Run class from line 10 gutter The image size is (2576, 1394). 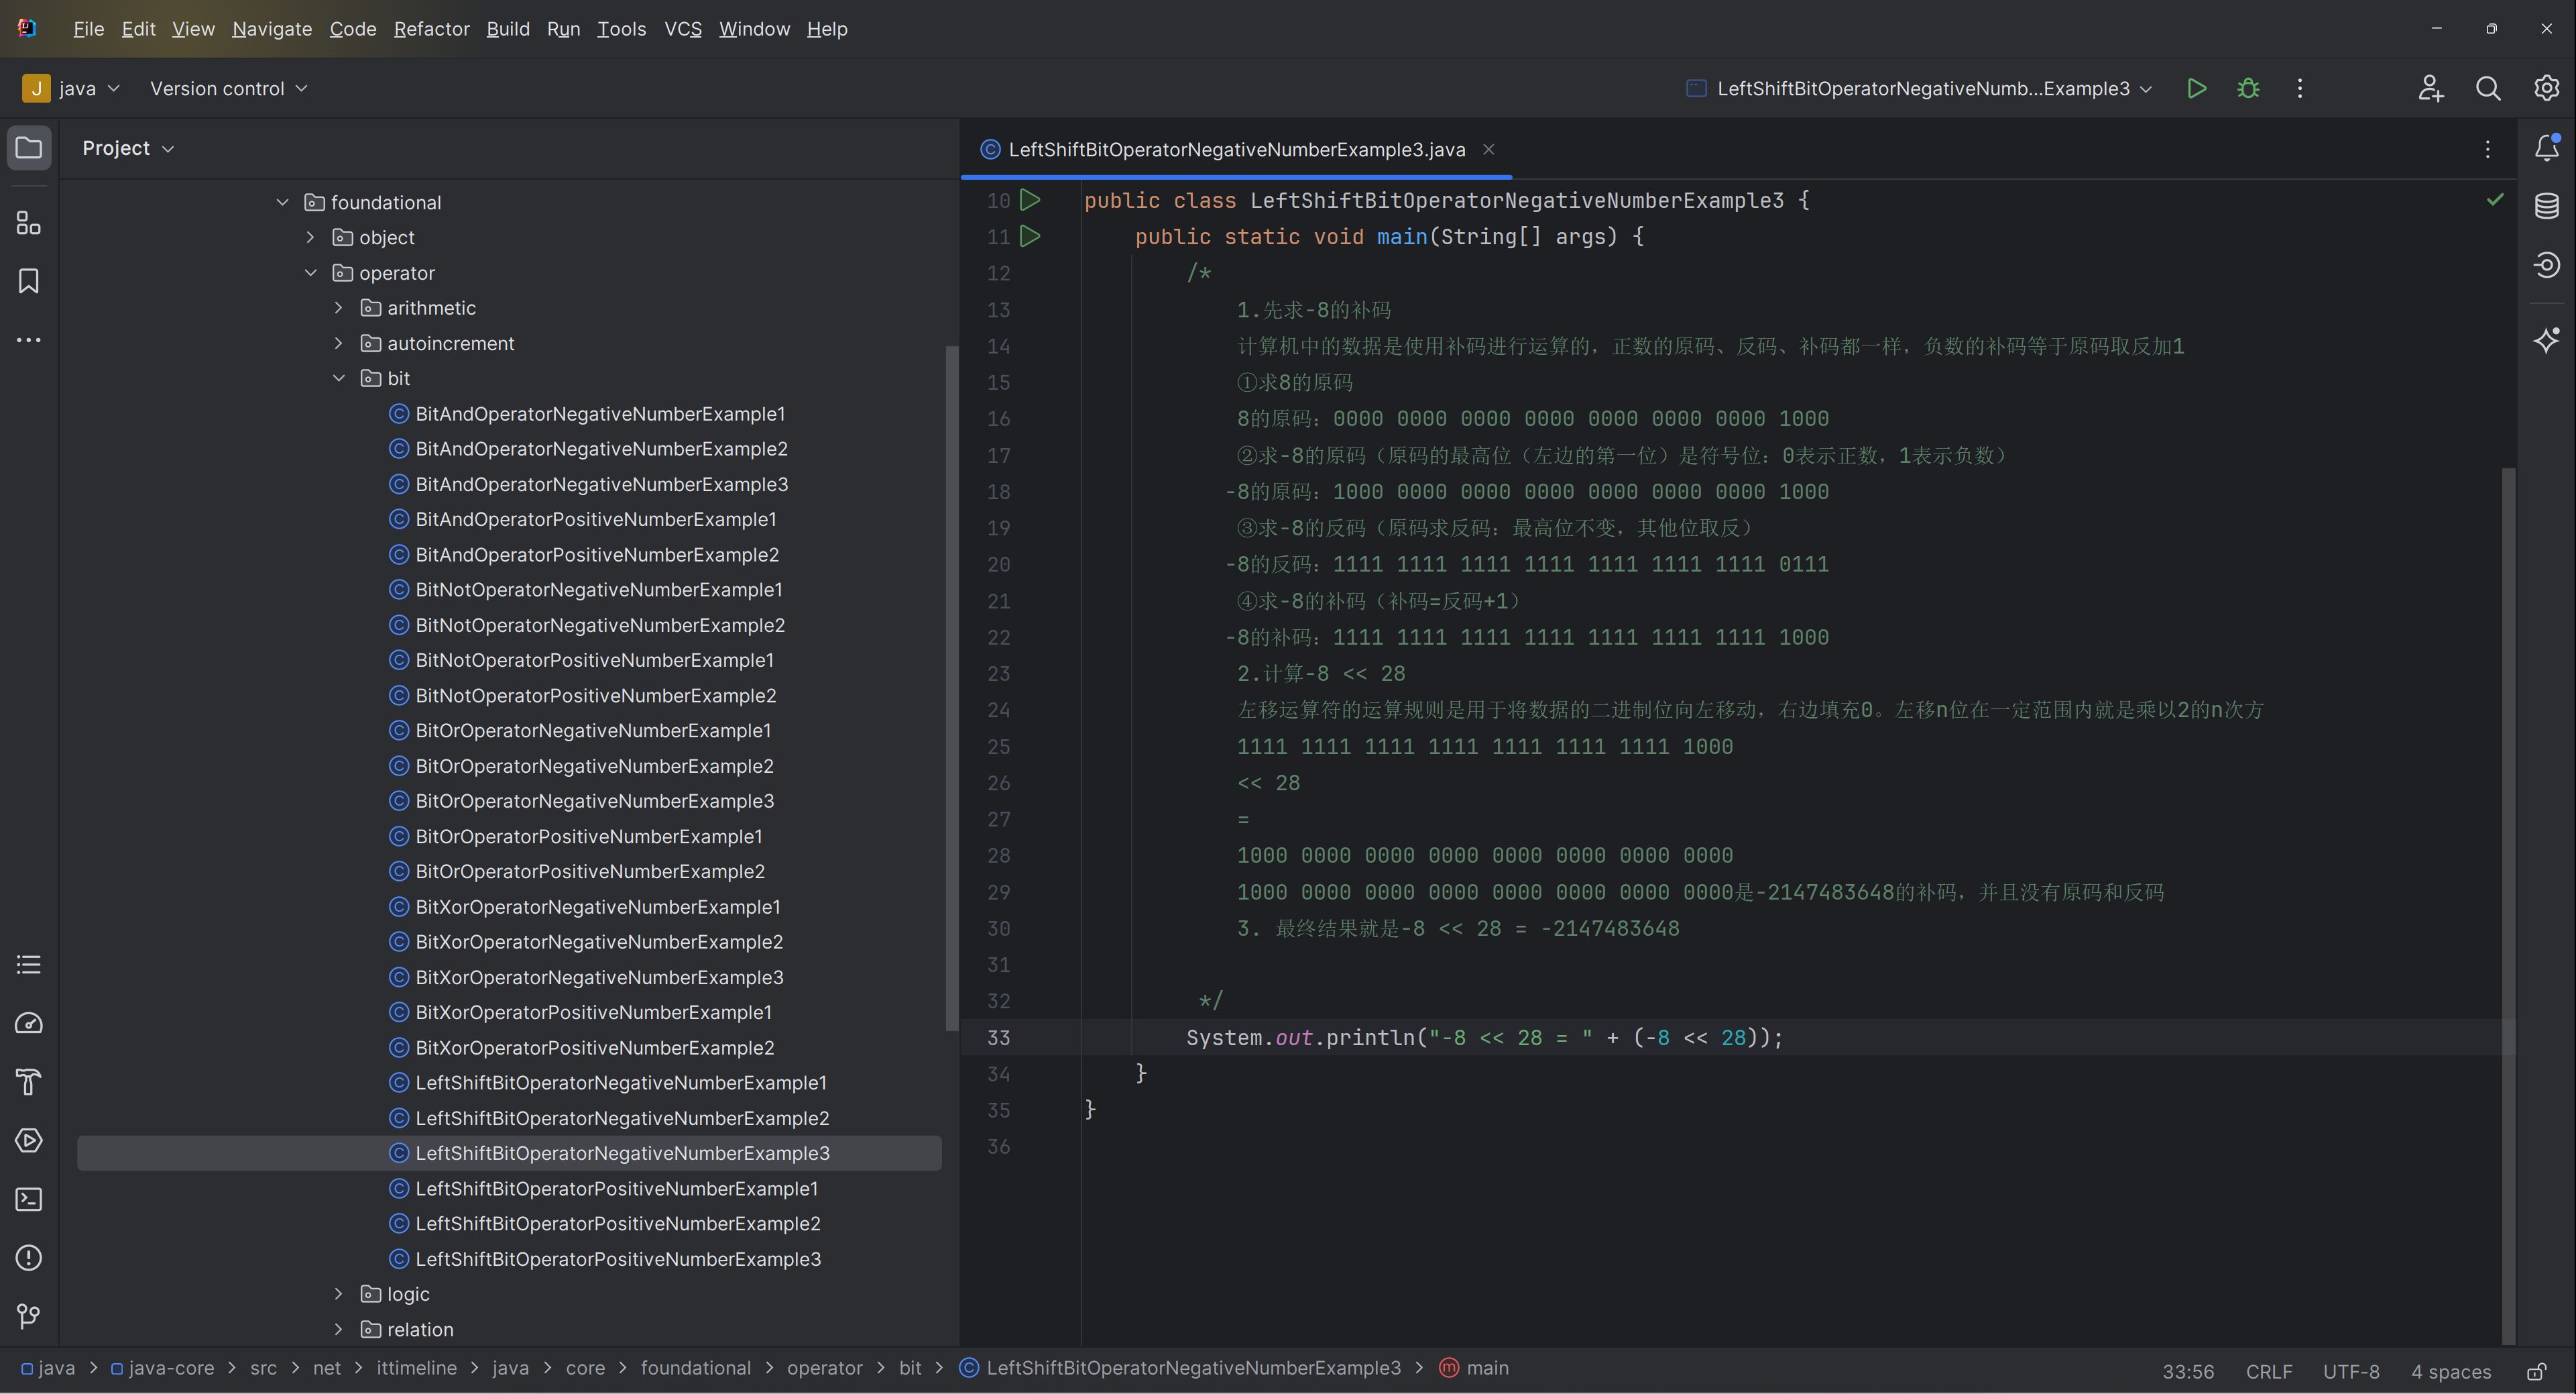1030,200
